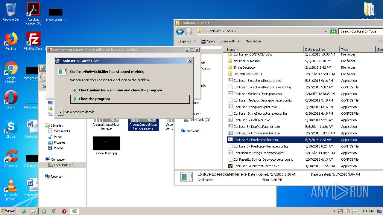Launch CCleaner from the desktop
Viewport: 383px width, 215px height.
click(x=11, y=158)
